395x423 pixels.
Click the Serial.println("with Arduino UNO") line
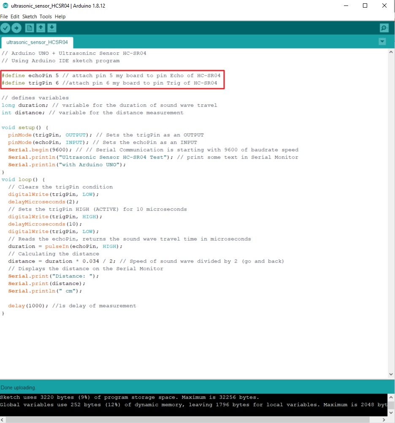pos(67,165)
